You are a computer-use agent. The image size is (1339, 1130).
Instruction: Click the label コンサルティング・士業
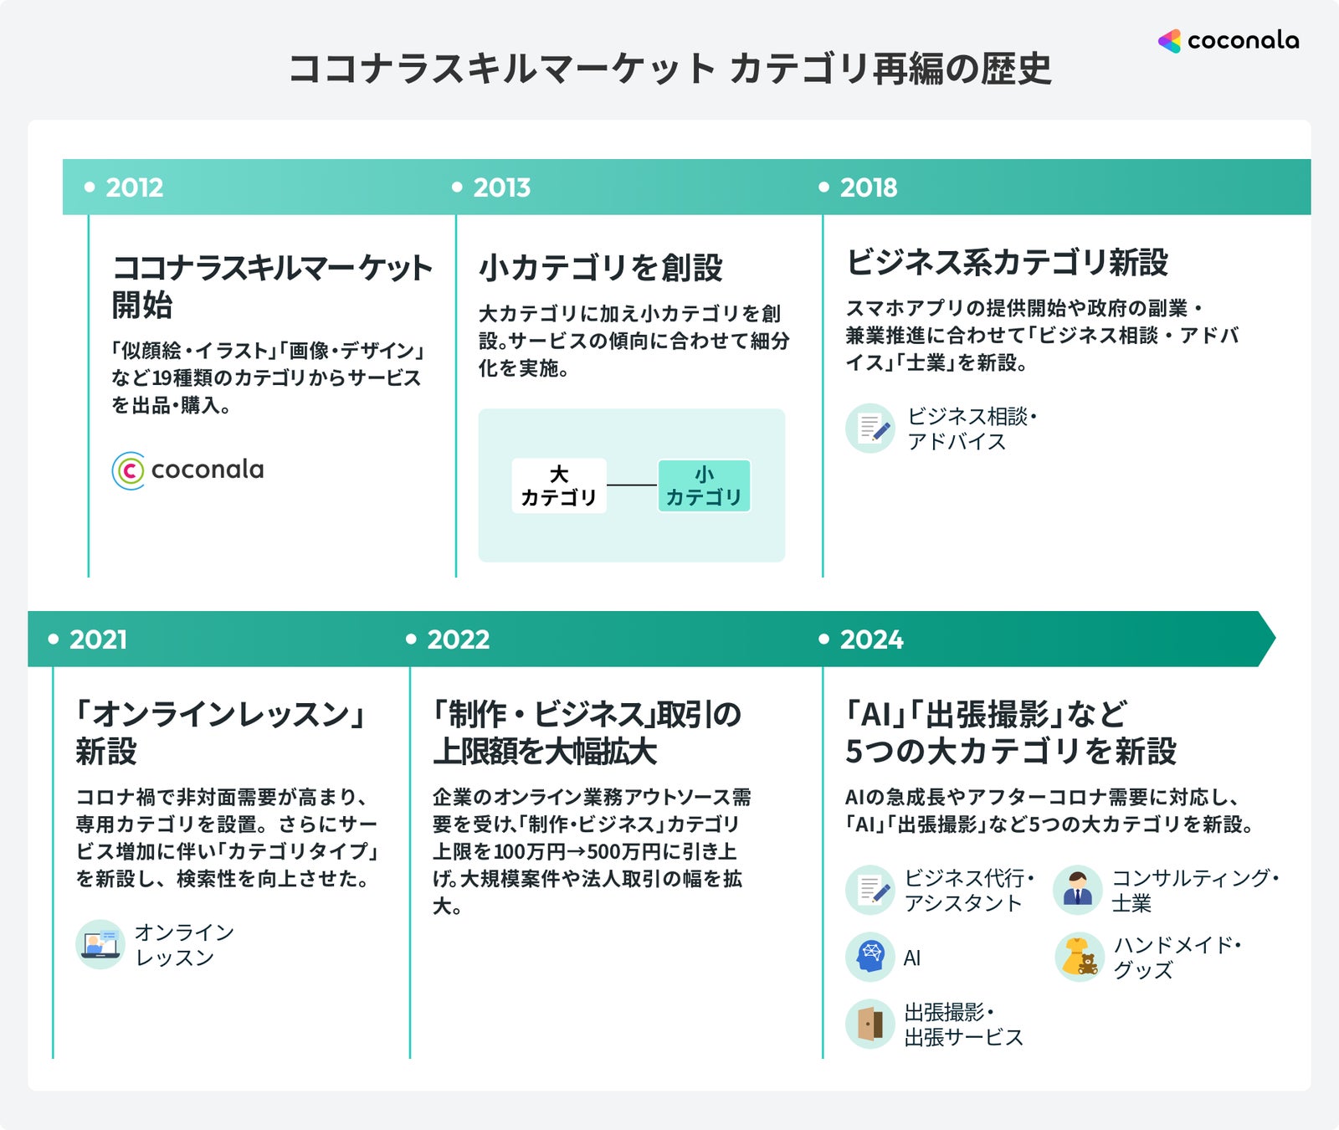[x=1196, y=891]
